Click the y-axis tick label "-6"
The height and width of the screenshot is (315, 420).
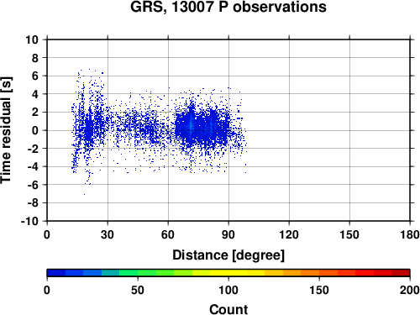[x=33, y=185]
